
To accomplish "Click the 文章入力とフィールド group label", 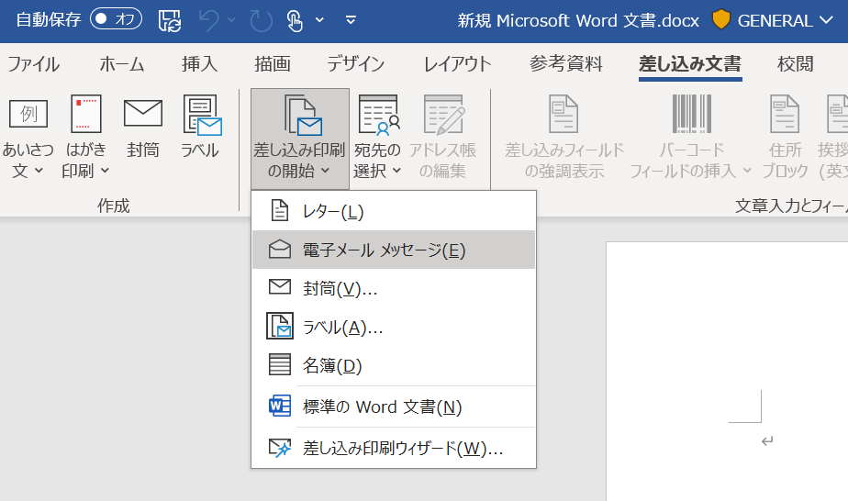I will 791,206.
